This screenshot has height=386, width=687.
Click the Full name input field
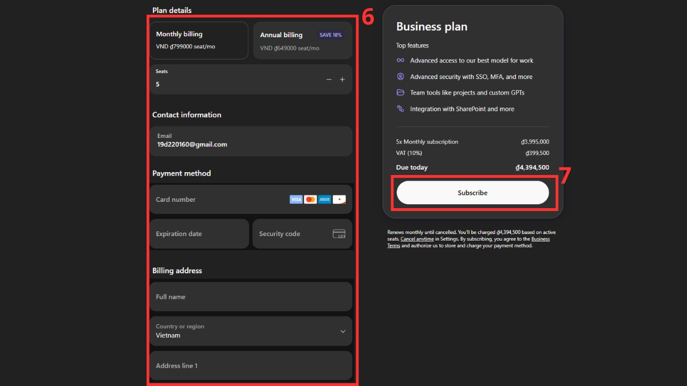coord(251,297)
